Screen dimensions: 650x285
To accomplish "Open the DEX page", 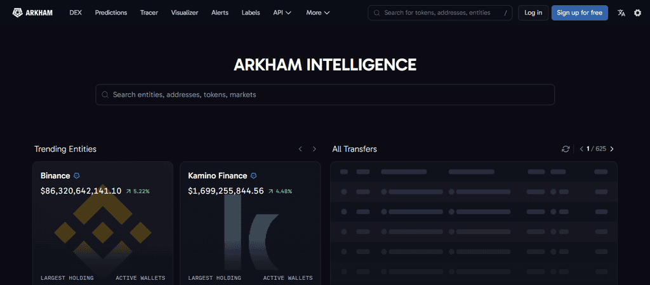I will point(76,13).
